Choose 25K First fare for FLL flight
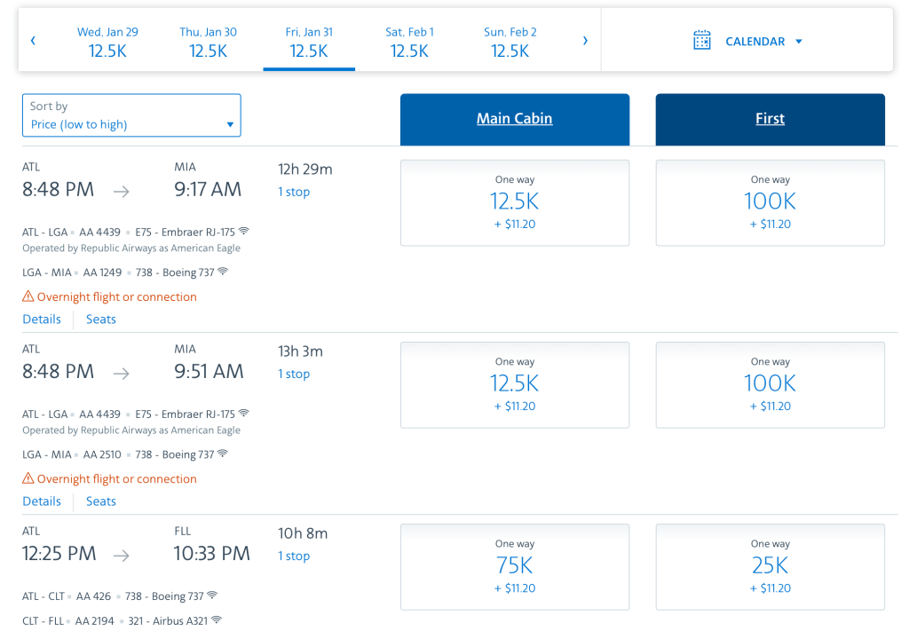The height and width of the screenshot is (639, 909). click(x=770, y=566)
